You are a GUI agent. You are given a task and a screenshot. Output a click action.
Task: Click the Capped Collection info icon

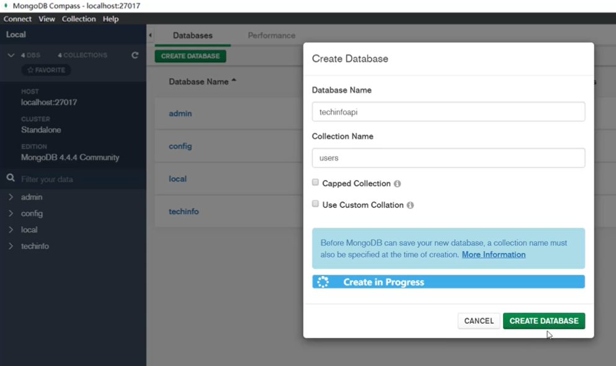397,184
